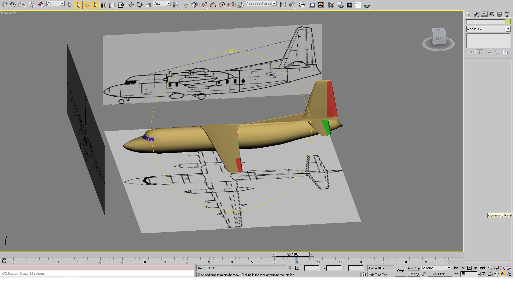Open the Rendered Frame Window

tap(350, 5)
